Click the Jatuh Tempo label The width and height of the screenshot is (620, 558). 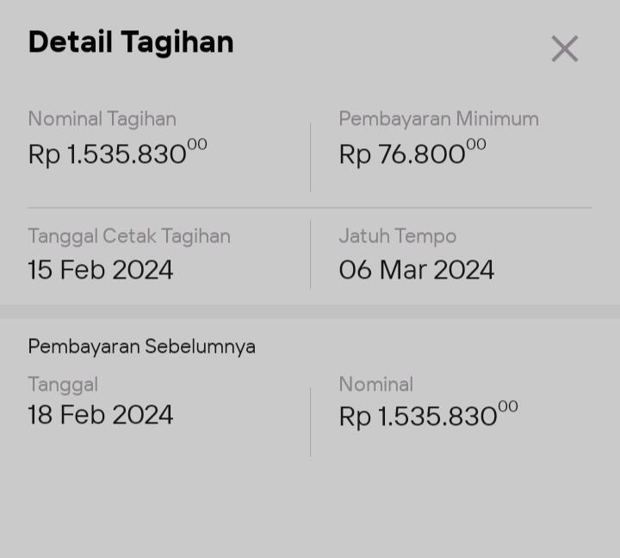pyautogui.click(x=397, y=236)
